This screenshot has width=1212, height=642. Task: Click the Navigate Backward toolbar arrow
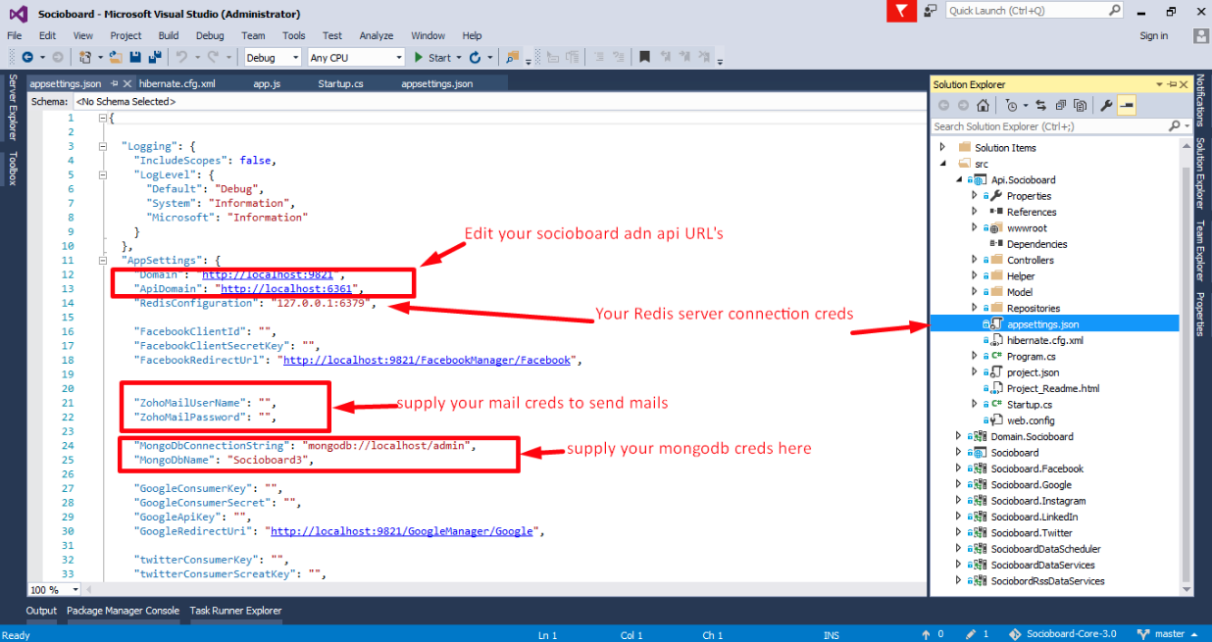[27, 57]
